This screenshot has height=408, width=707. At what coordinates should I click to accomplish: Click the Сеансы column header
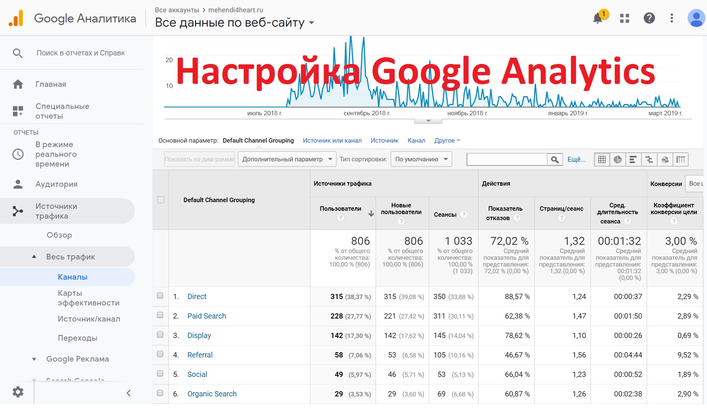coord(445,214)
